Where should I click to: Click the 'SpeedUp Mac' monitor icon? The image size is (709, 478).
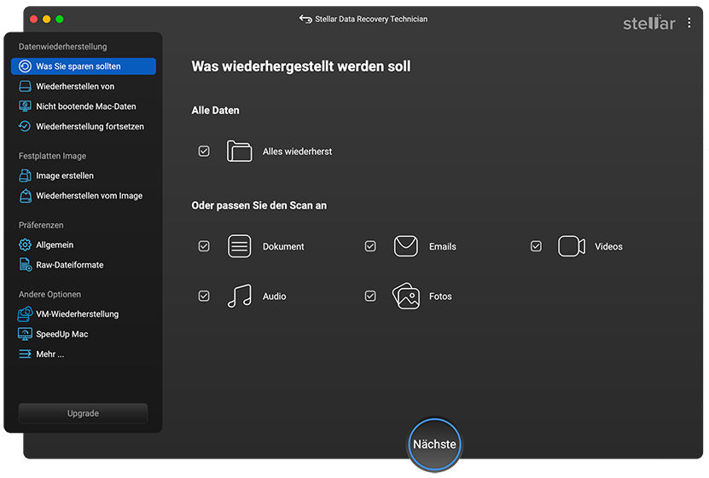25,334
